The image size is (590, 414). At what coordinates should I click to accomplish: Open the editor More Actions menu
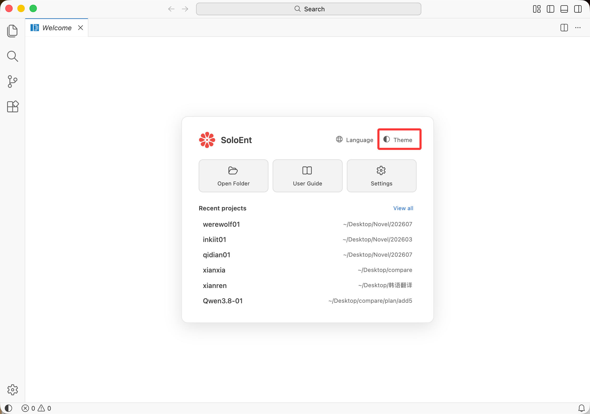(578, 28)
